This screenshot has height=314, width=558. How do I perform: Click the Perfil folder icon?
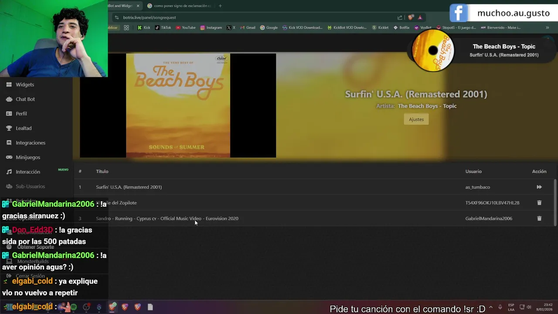pos(9,113)
